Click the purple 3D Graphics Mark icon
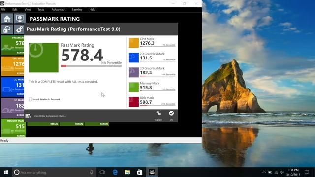 pyautogui.click(x=134, y=72)
